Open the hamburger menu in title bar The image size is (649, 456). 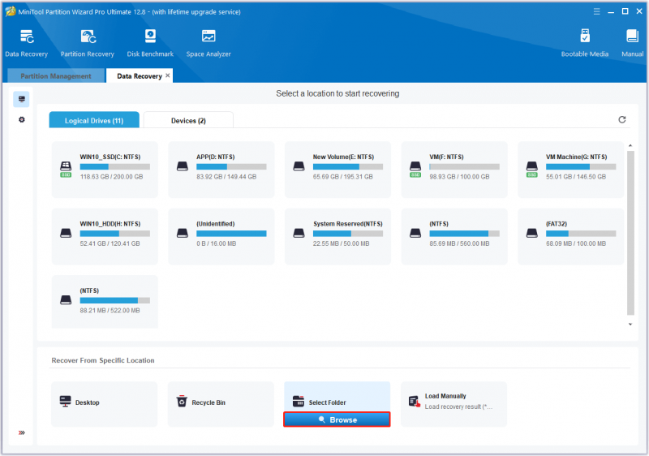(596, 11)
